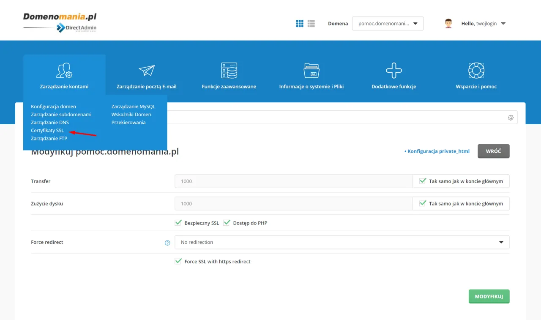This screenshot has width=541, height=320.
Task: Select the Zarządzanie pocztą E-mail paper plane icon
Action: click(146, 70)
